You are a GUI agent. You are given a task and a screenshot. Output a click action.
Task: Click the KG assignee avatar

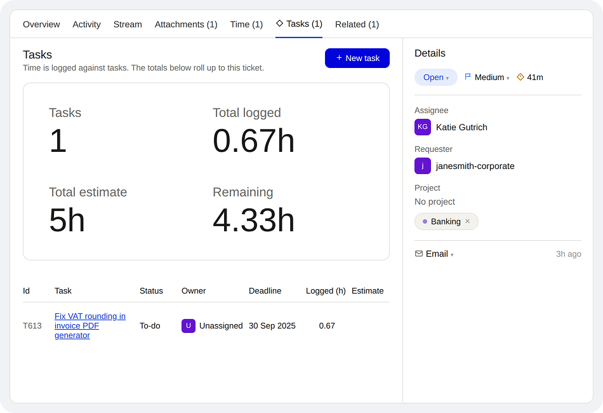tap(422, 127)
